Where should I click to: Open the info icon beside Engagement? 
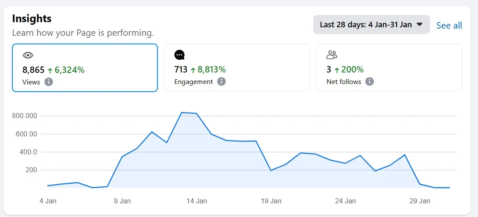(221, 81)
